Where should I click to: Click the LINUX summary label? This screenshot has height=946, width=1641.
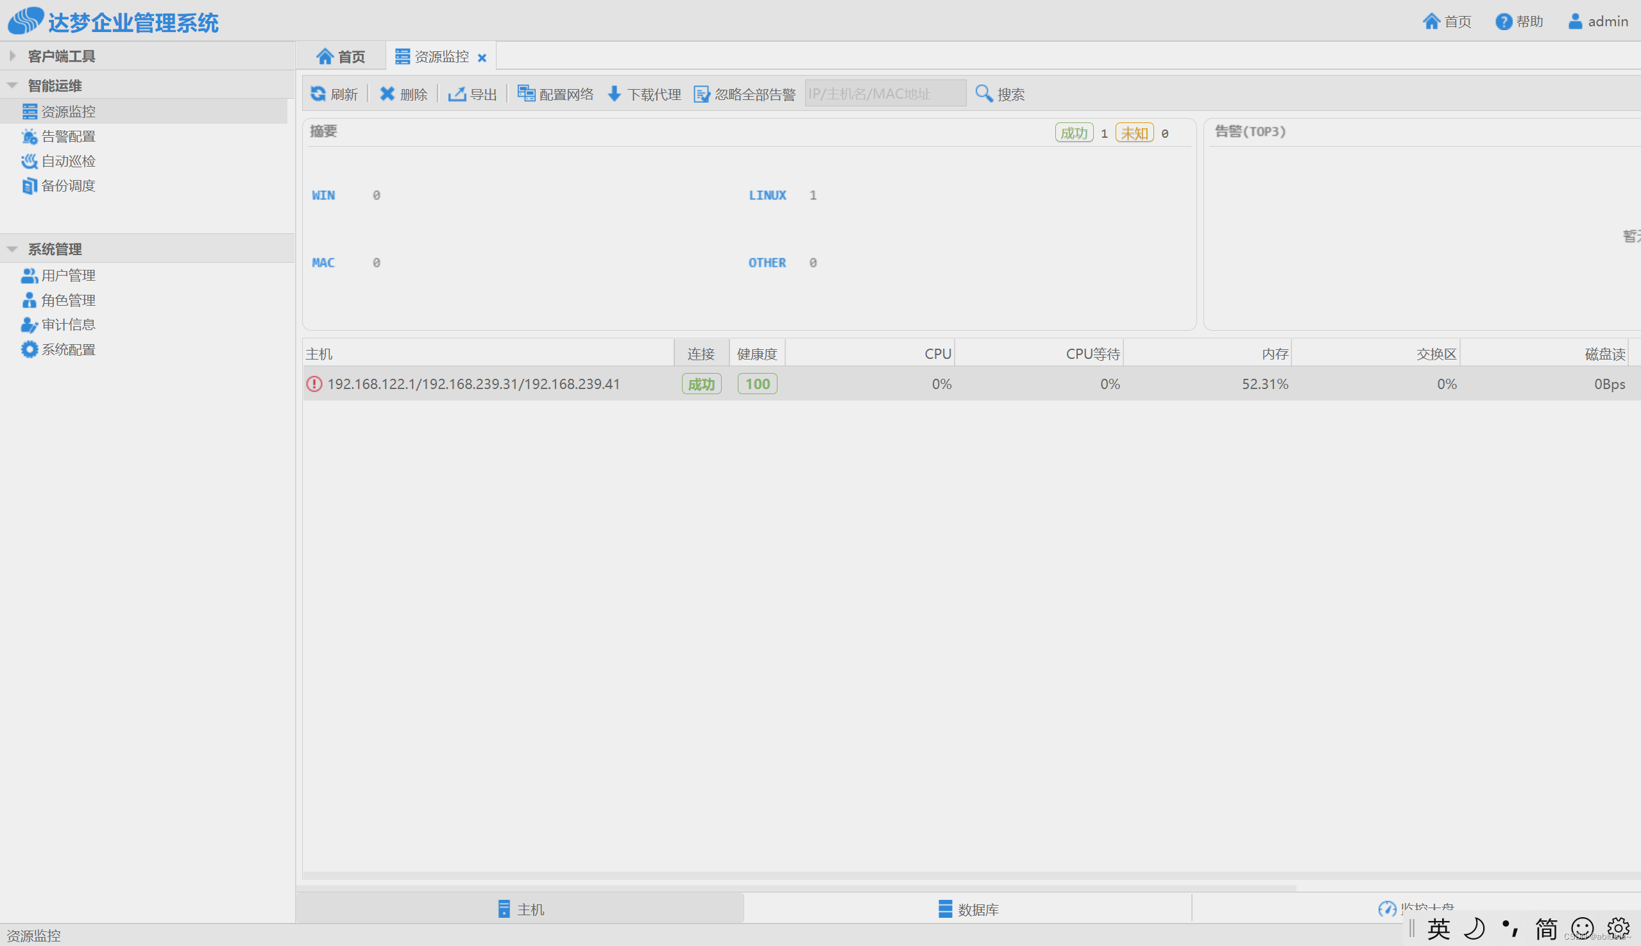tap(767, 195)
